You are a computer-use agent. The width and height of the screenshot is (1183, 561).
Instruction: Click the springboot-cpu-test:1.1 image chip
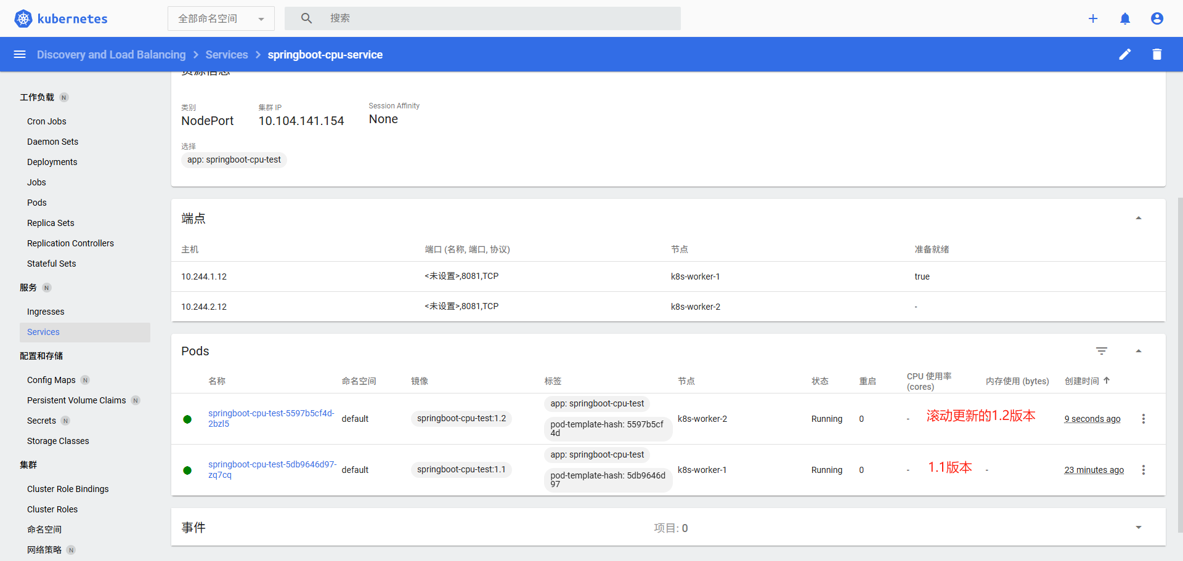461,470
